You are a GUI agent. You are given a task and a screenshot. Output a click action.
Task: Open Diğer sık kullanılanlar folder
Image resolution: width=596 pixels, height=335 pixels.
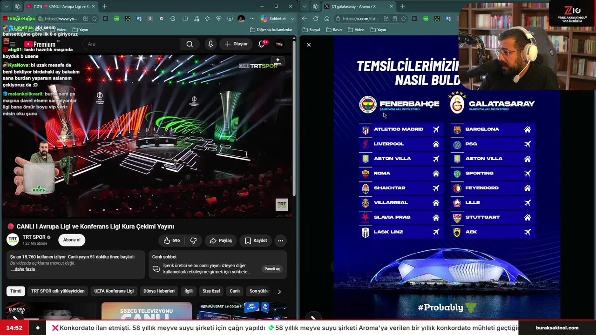271,30
